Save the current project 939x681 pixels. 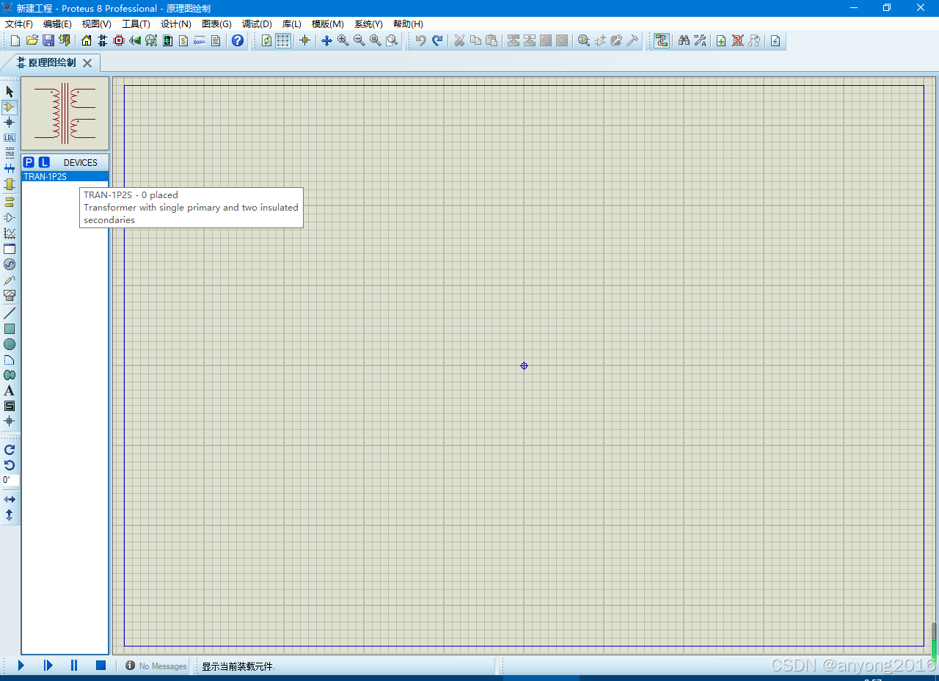[48, 40]
